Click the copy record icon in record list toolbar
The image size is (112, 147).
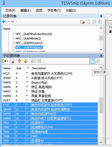[x=88, y=22]
